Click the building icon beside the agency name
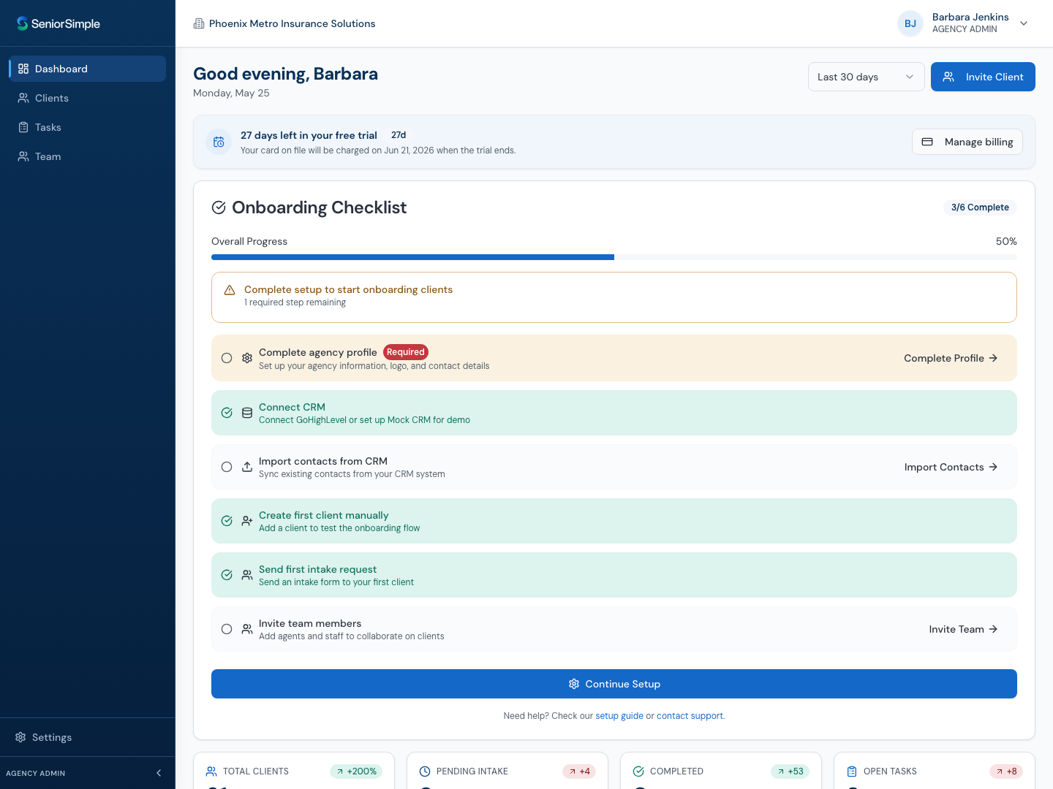Viewport: 1053px width, 789px height. (199, 23)
